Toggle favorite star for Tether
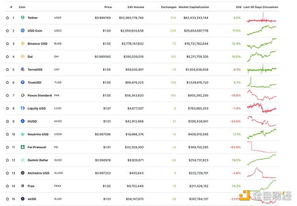This screenshot has width=297, height=206. 7,18
